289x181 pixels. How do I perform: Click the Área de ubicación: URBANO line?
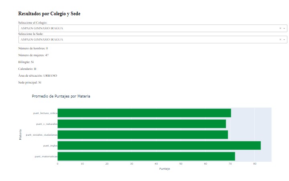pos(38,76)
